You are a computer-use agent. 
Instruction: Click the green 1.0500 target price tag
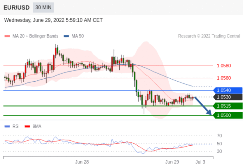(x=228, y=115)
